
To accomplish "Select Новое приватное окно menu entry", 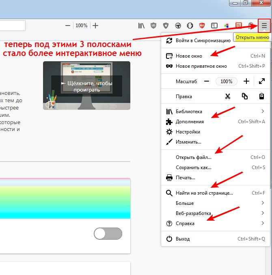I will pyautogui.click(x=201, y=66).
